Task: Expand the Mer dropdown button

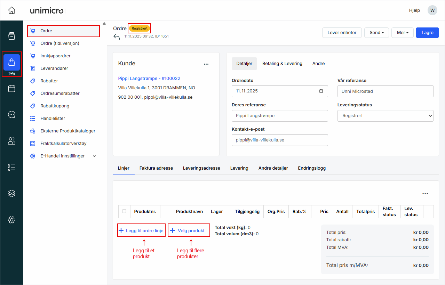Action: pos(402,33)
